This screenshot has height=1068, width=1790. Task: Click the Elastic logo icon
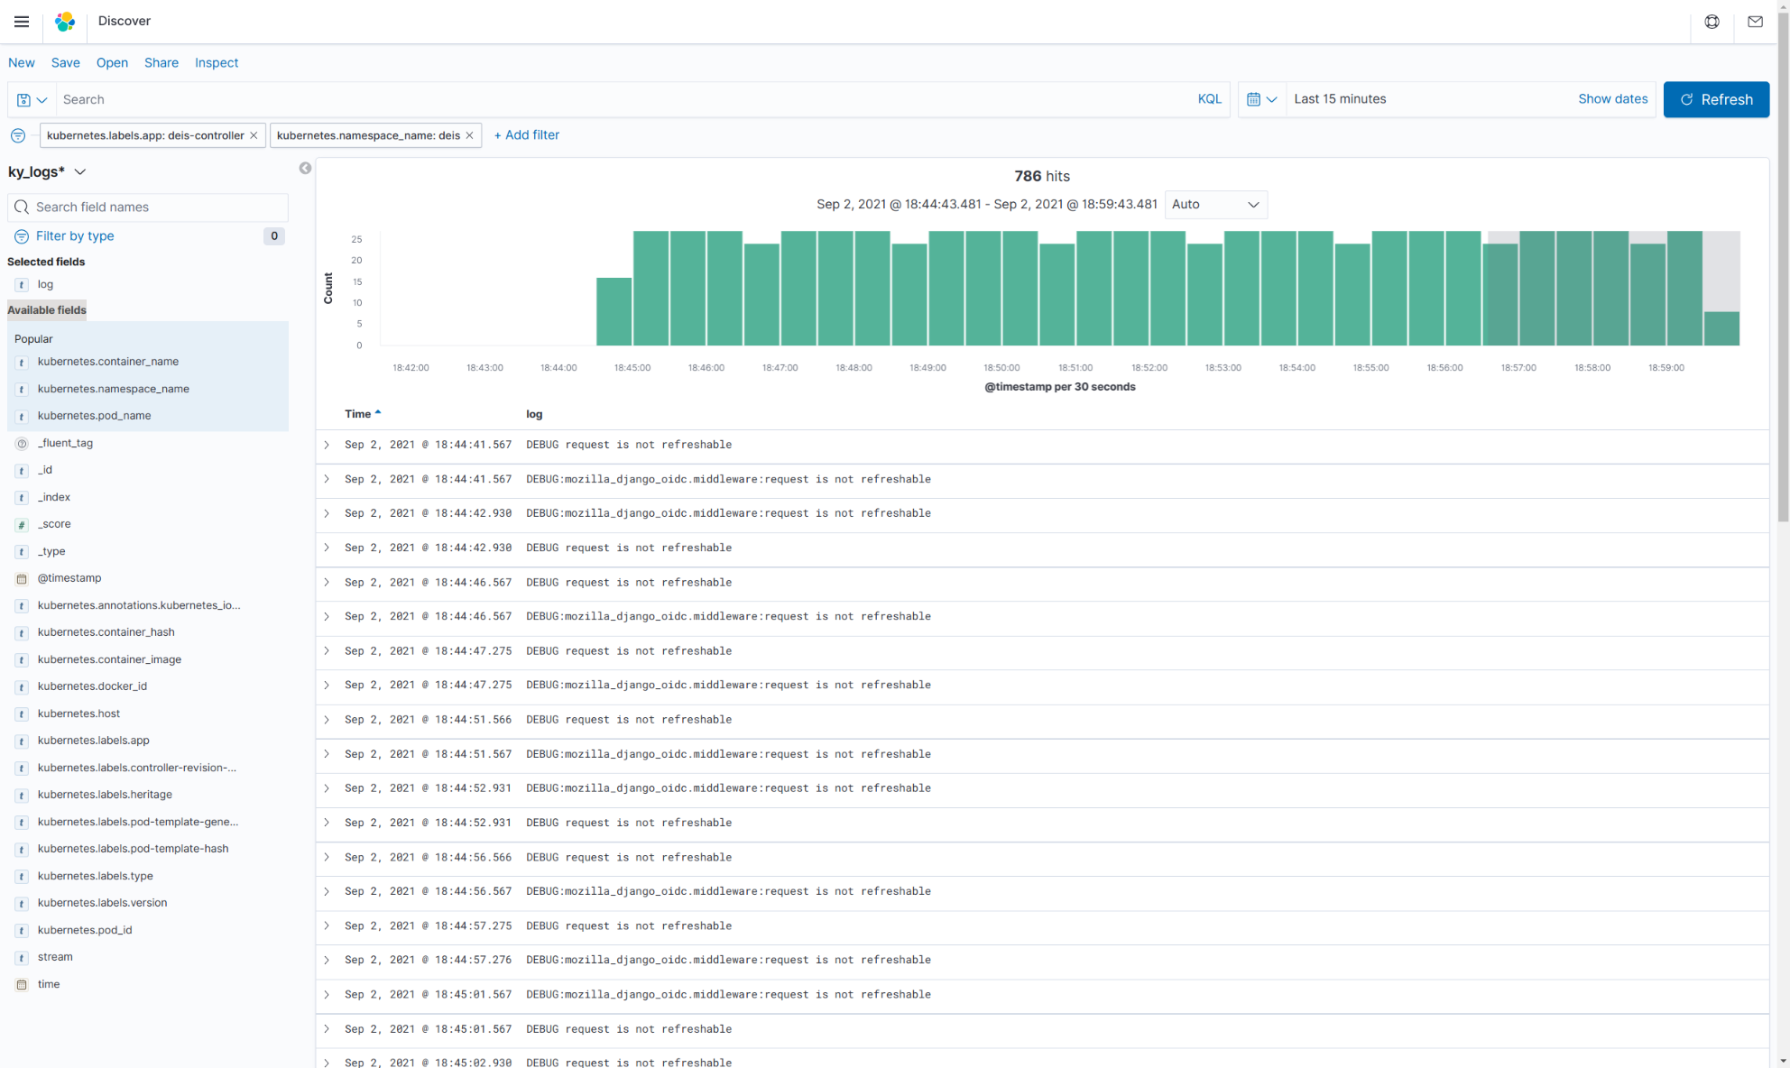[x=65, y=22]
